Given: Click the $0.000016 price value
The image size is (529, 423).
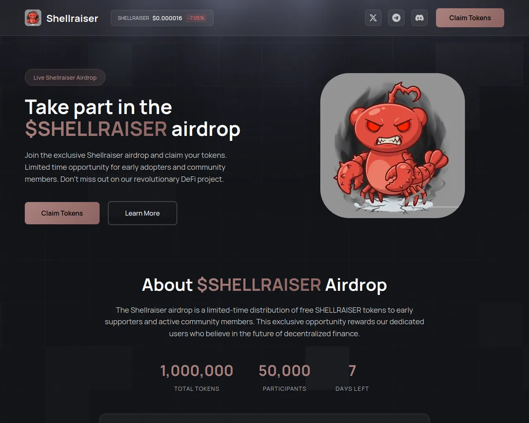Looking at the screenshot, I should tap(167, 18).
